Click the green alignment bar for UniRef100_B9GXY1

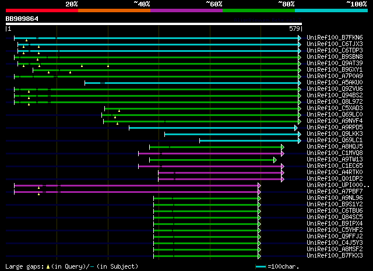pos(167,70)
